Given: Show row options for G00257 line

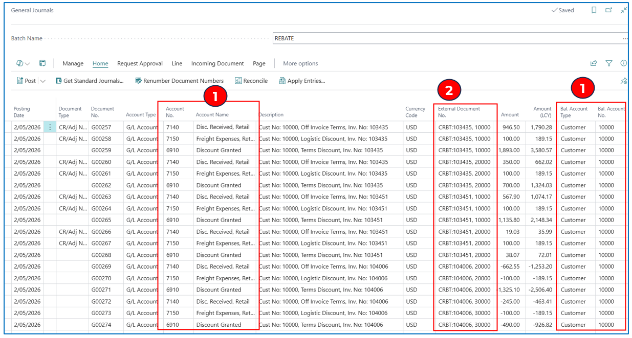Looking at the screenshot, I should pos(50,127).
